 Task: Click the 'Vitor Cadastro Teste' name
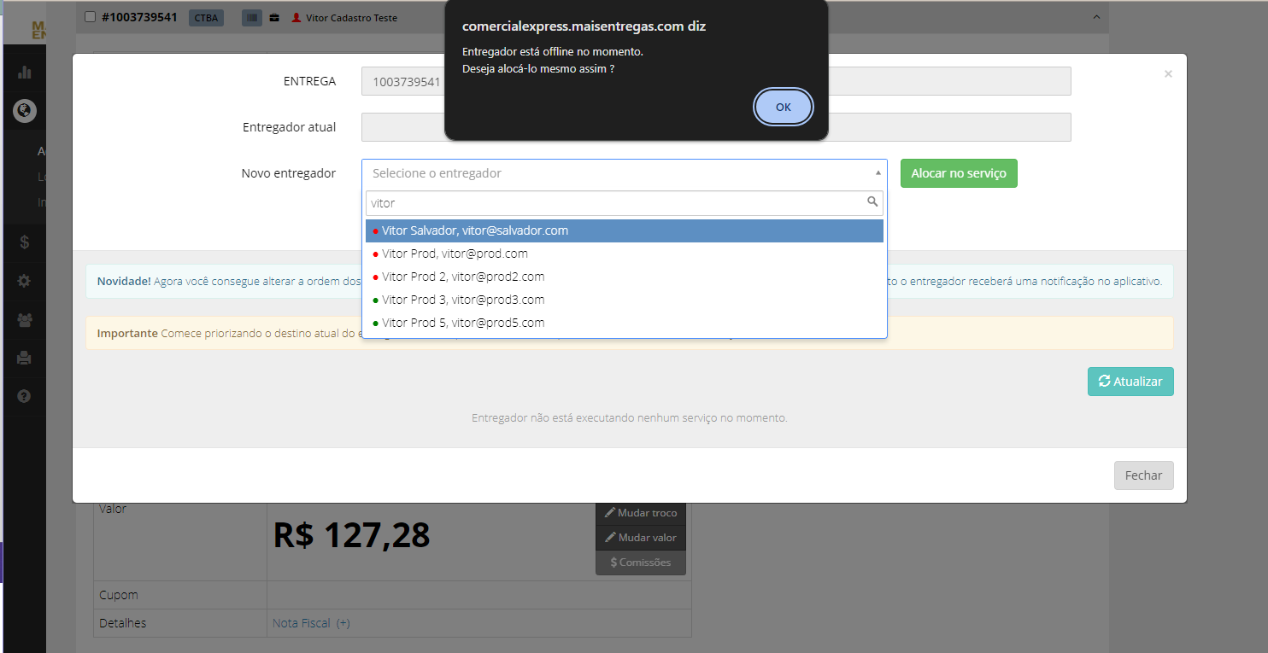pos(351,18)
